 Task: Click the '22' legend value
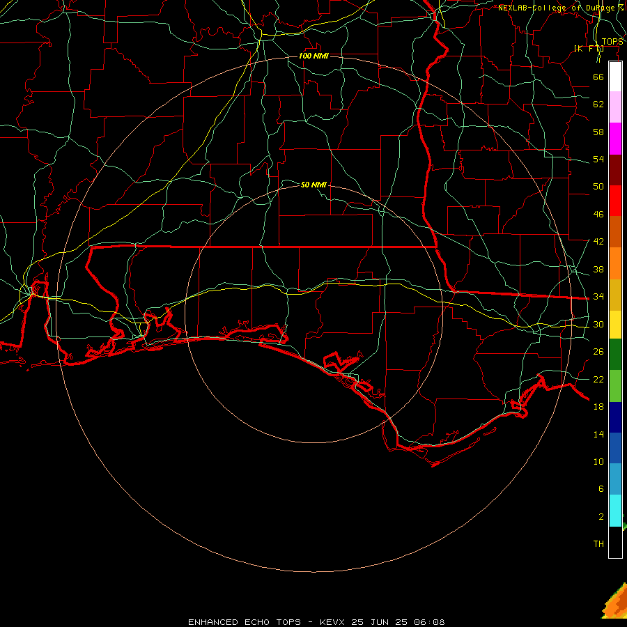pos(598,380)
